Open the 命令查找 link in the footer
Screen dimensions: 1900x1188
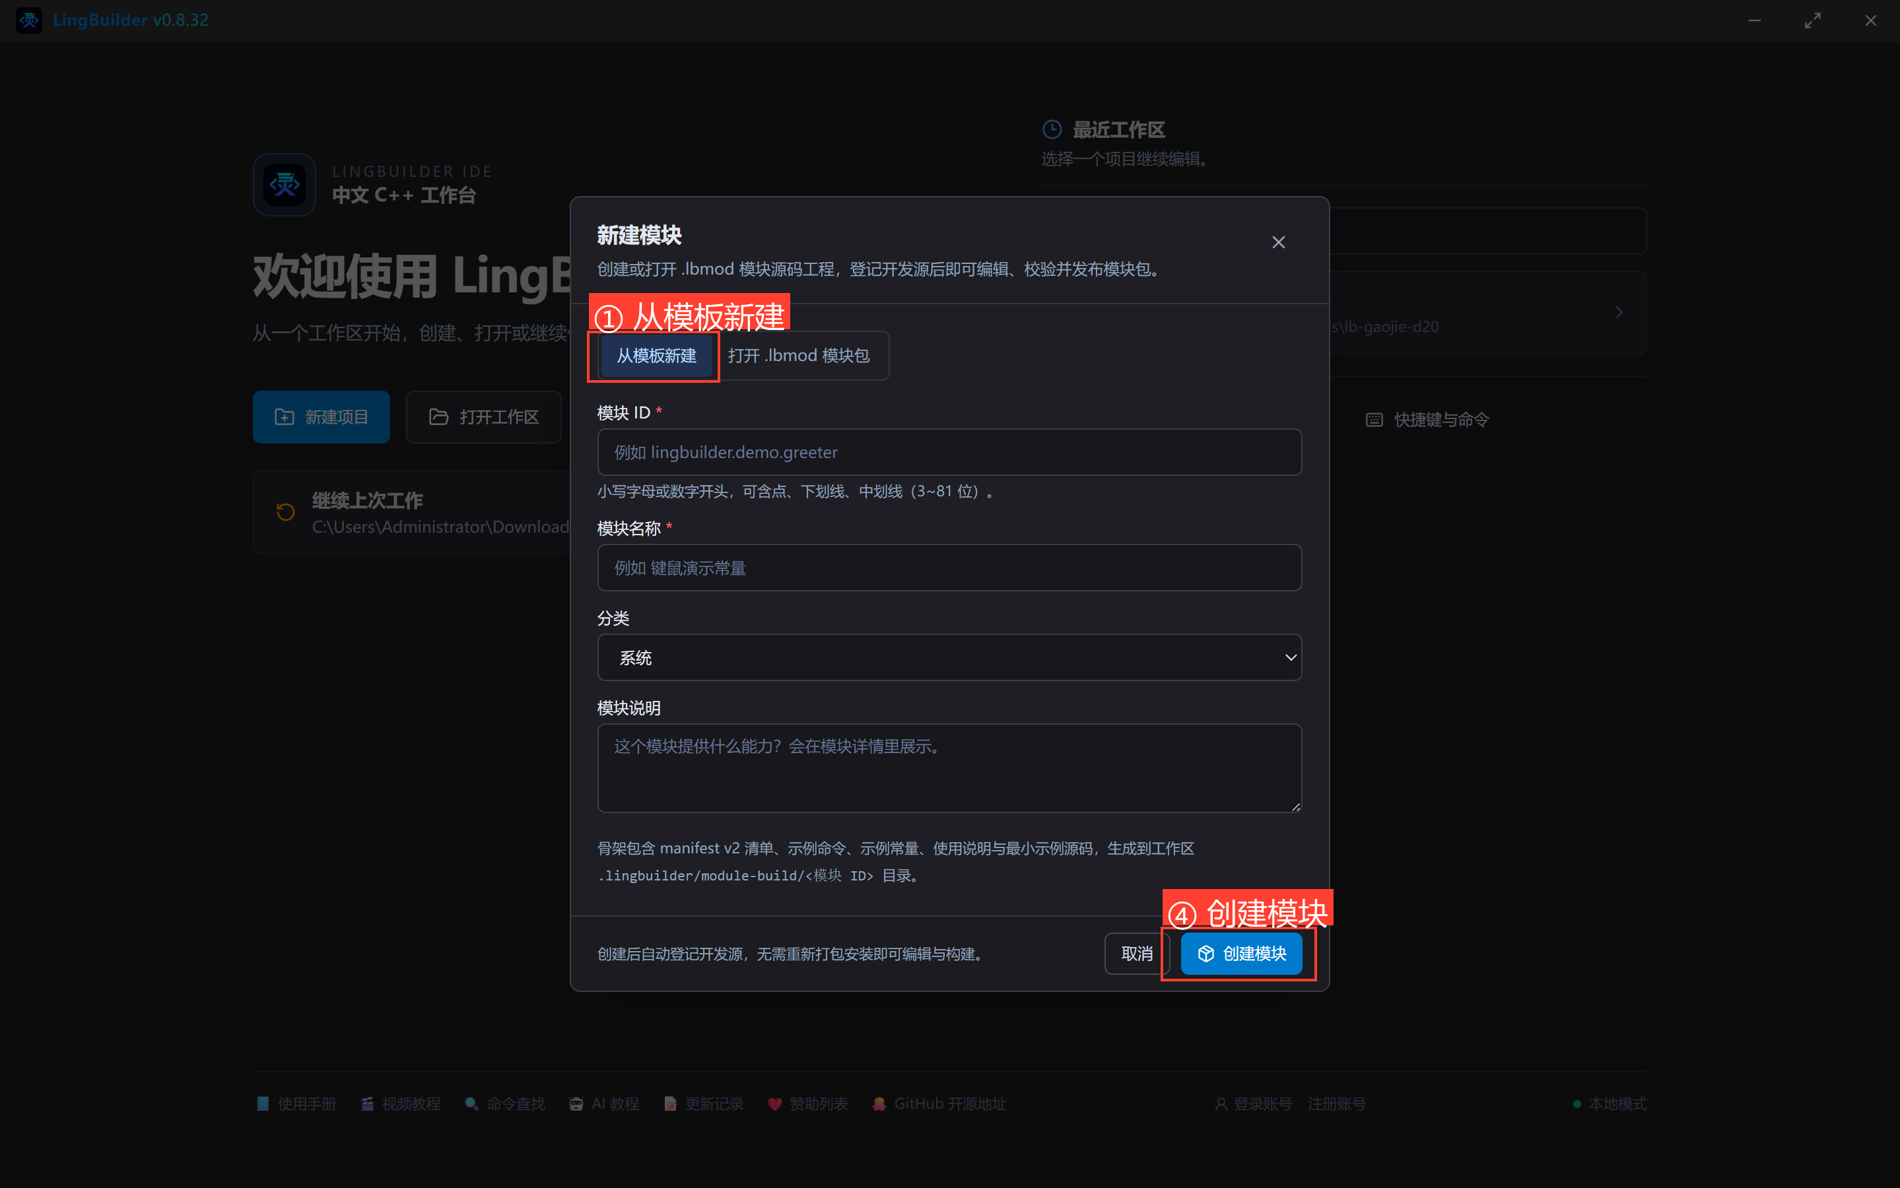tap(504, 1103)
